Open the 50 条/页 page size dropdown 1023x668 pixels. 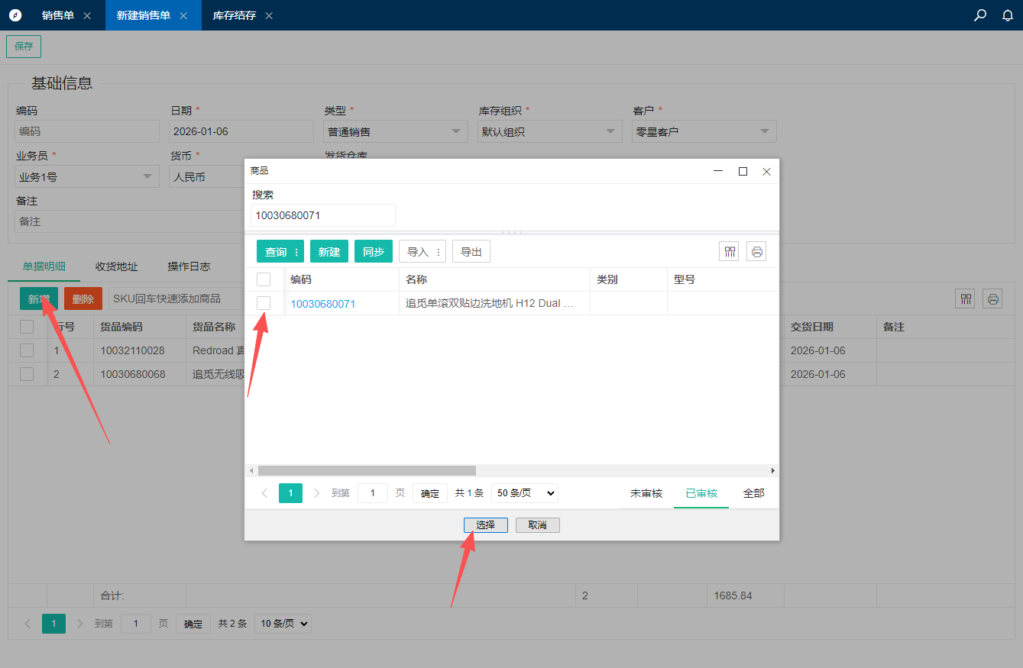pyautogui.click(x=524, y=493)
